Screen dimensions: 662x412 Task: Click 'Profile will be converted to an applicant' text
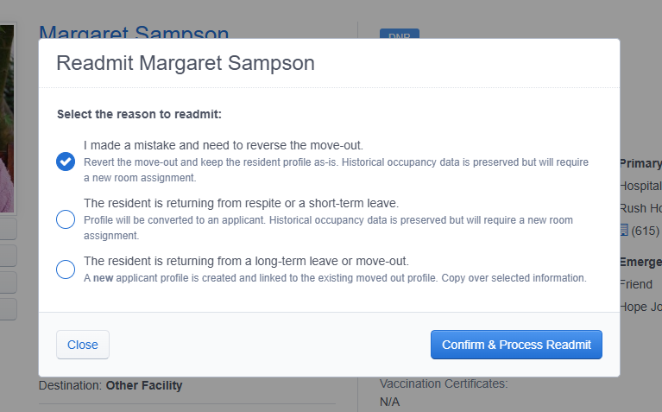point(328,228)
